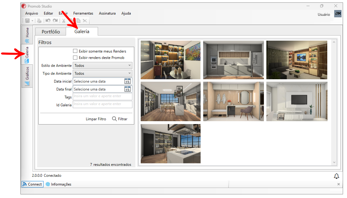Click the JM user avatar
Screen dimensions: 347x198
click(x=338, y=14)
